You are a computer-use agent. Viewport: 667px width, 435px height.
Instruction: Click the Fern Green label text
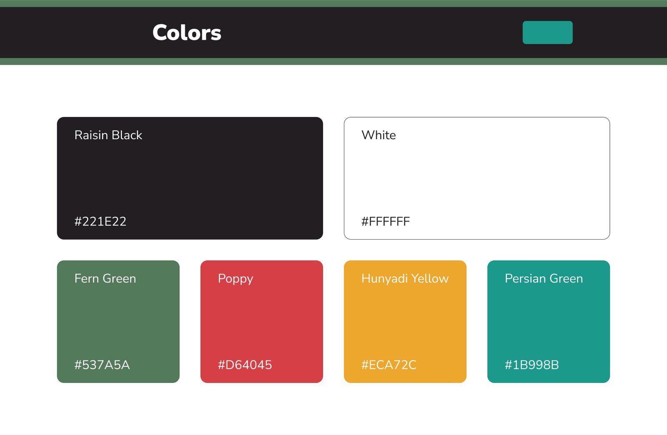pos(105,278)
